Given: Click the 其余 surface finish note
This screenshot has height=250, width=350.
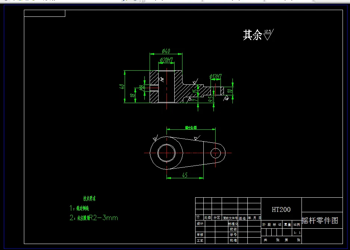Looking at the screenshot, I should point(252,35).
